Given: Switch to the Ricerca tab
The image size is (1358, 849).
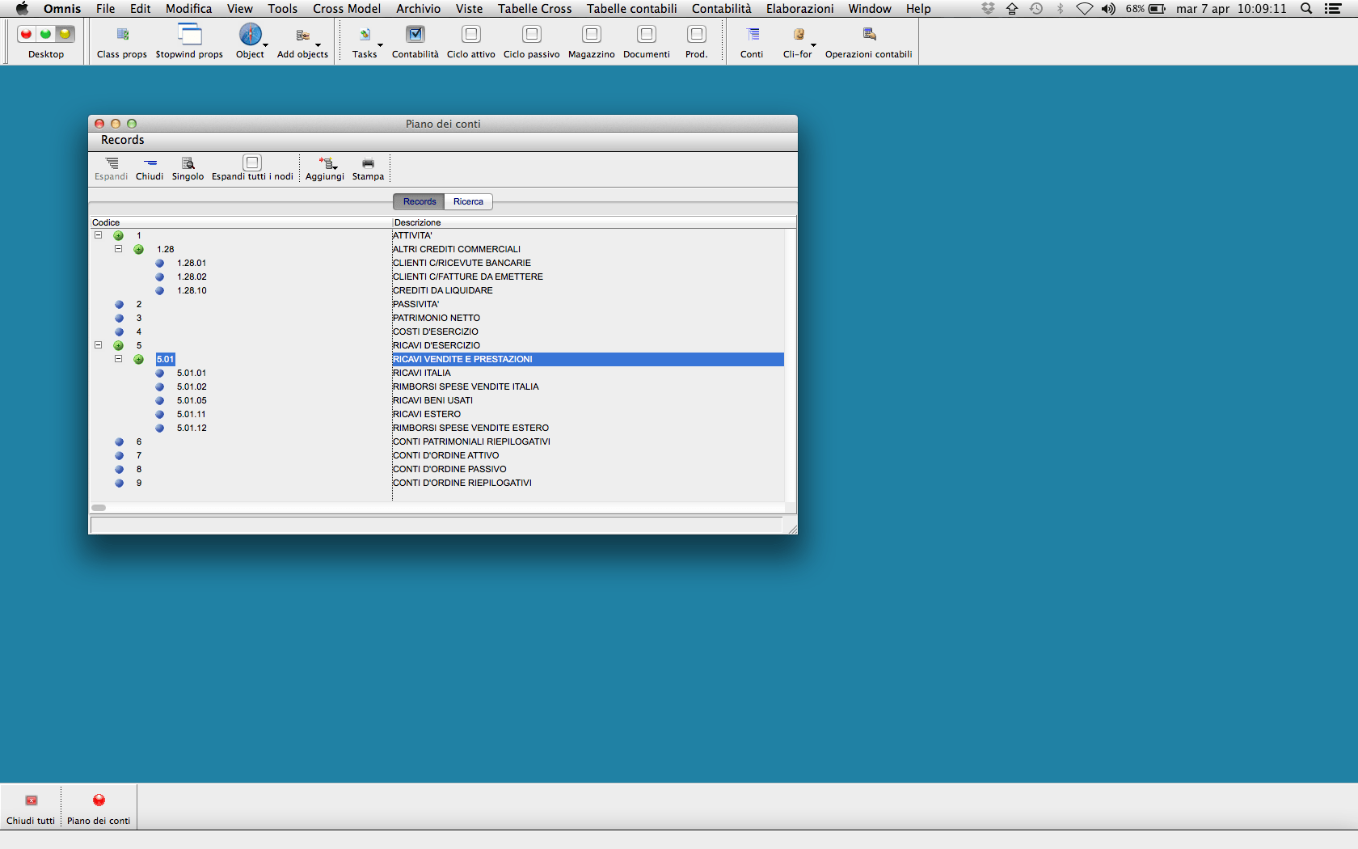Looking at the screenshot, I should (468, 201).
